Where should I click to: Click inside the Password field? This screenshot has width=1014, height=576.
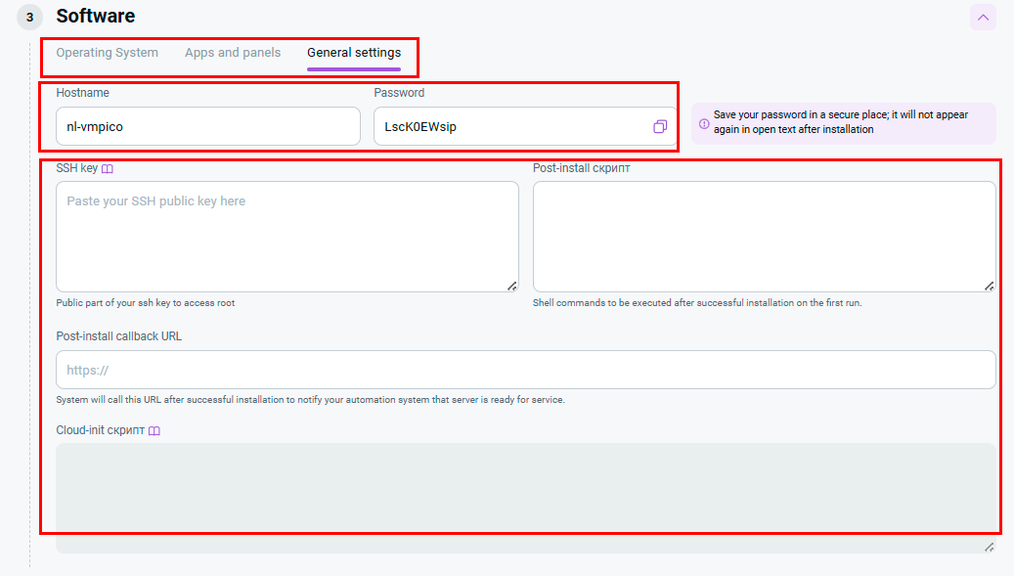click(508, 126)
